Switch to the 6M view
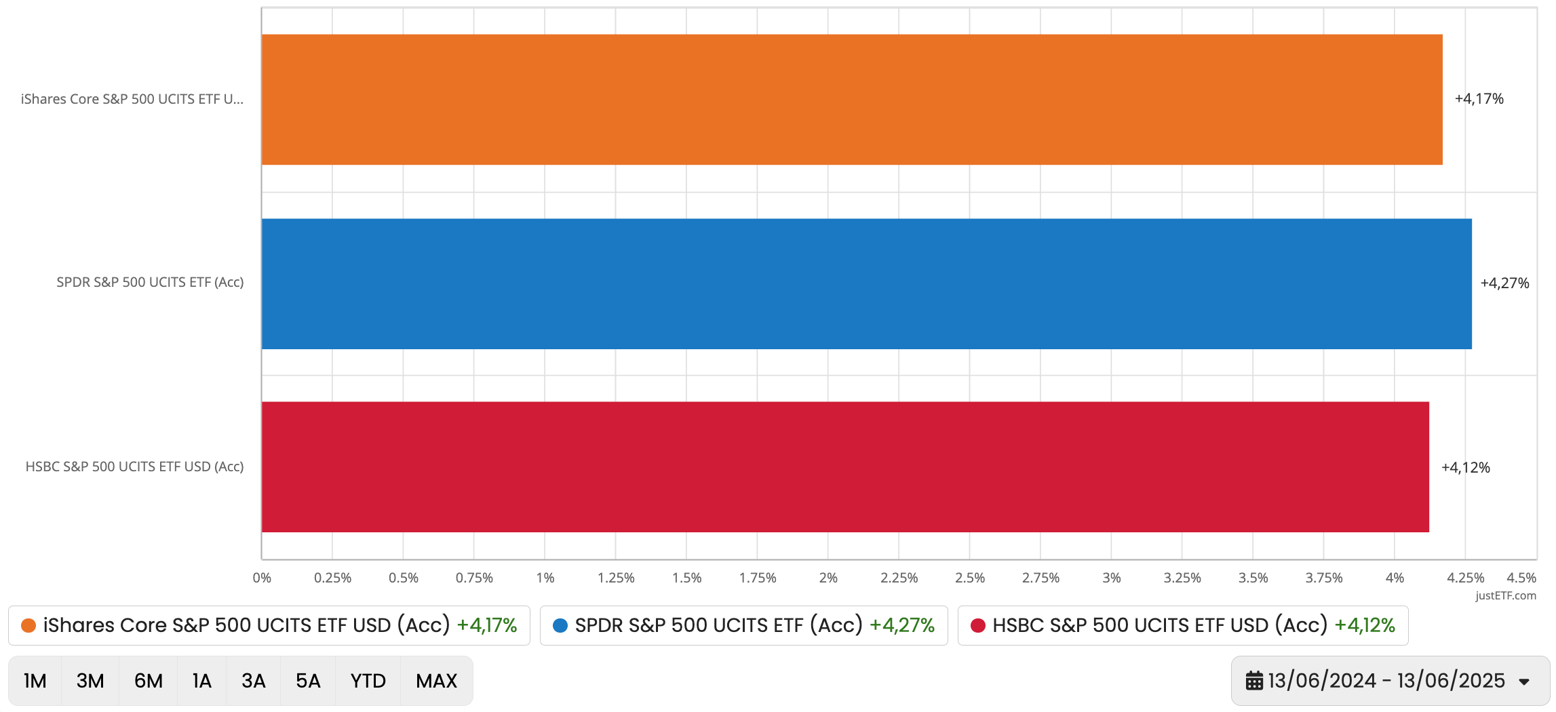The height and width of the screenshot is (712, 1556). tap(147, 680)
